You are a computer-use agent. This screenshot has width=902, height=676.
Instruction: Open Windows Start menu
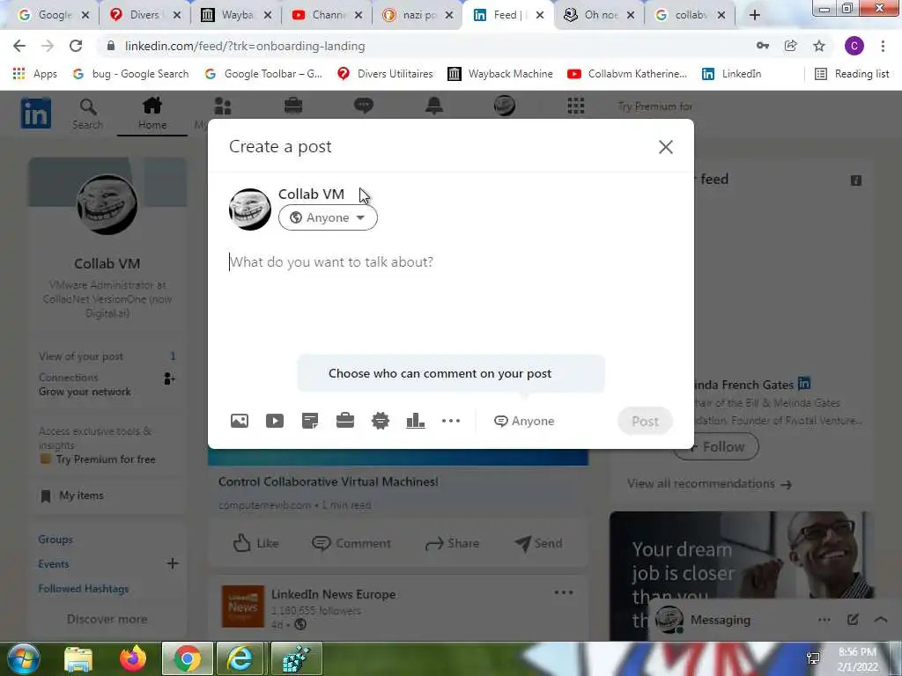click(23, 658)
